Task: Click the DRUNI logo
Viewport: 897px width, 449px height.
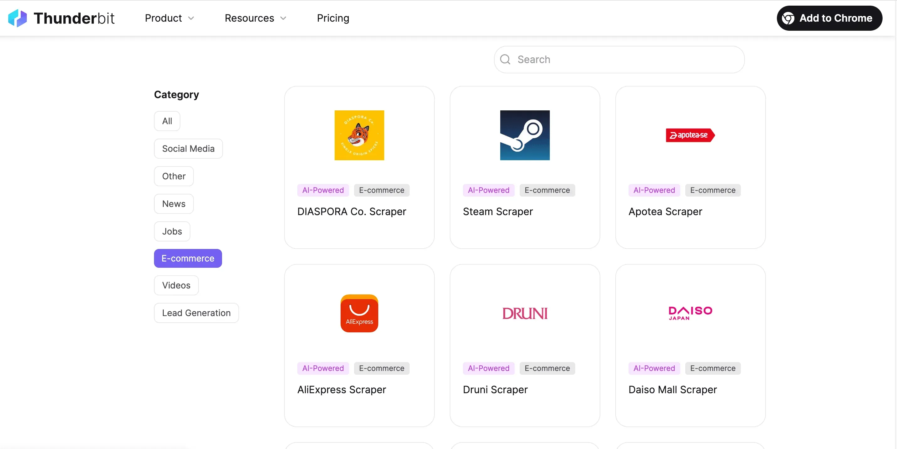Action: click(x=525, y=313)
